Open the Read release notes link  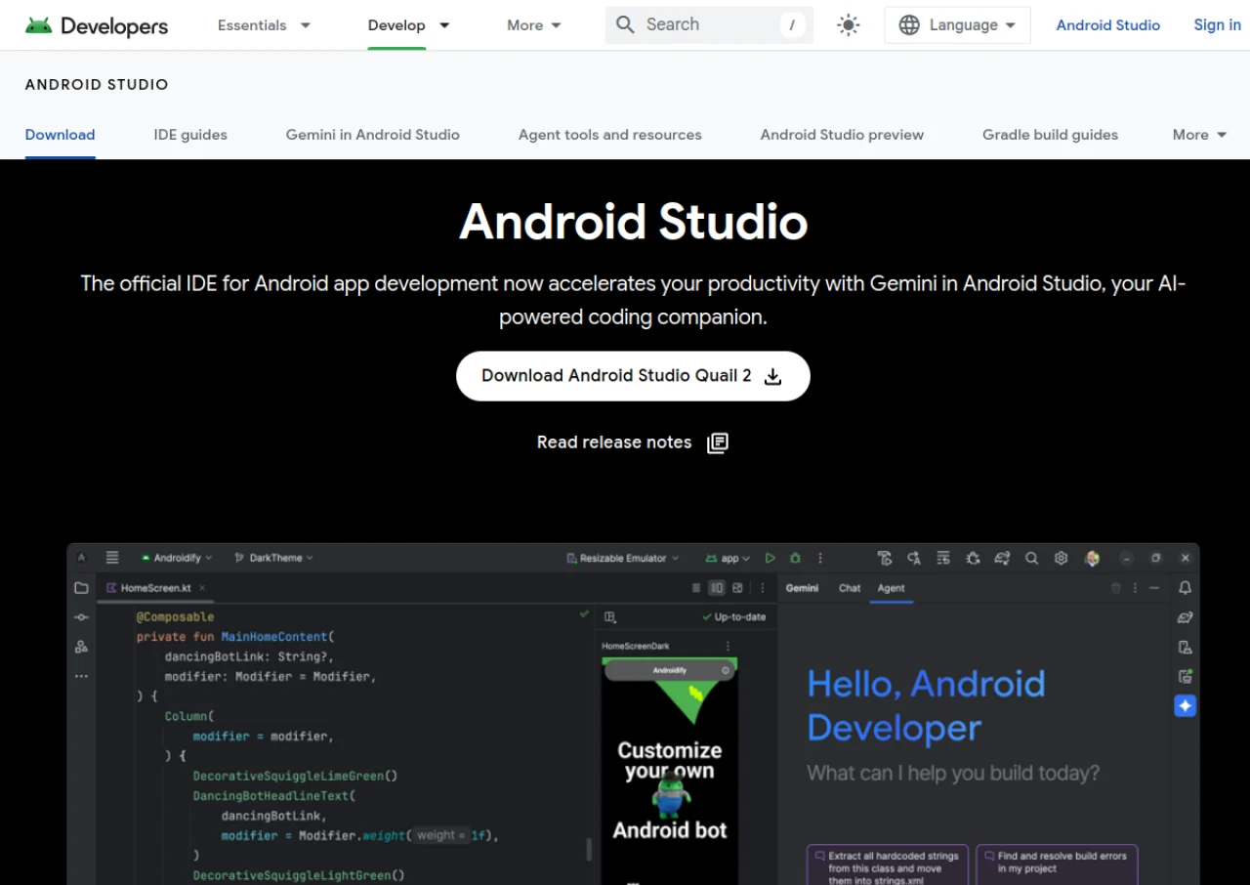point(633,442)
